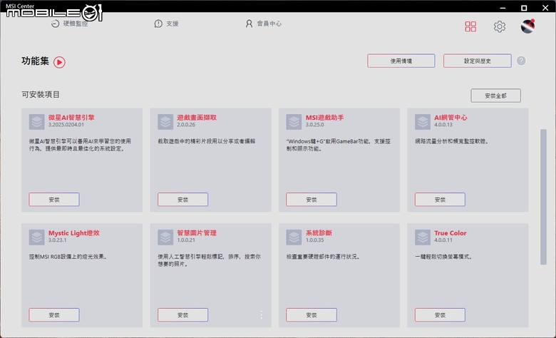This screenshot has width=556, height=338.
Task: Maximize the MSI Center window
Action: [x=524, y=8]
